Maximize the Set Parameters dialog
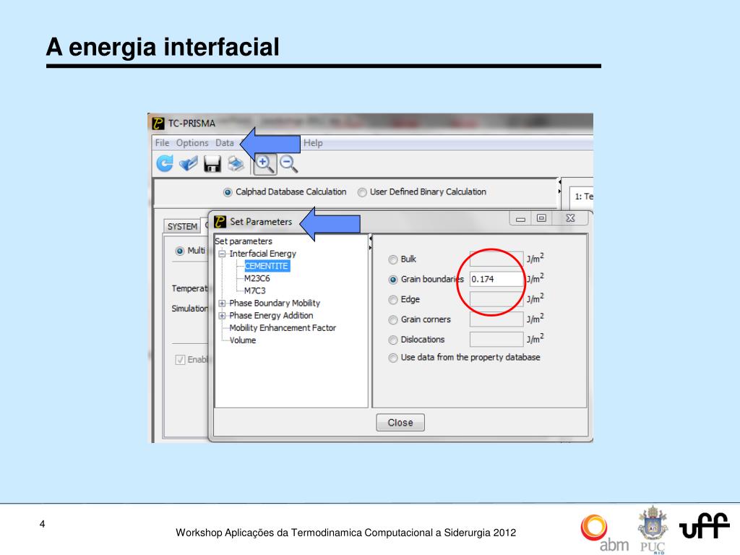 [x=542, y=218]
